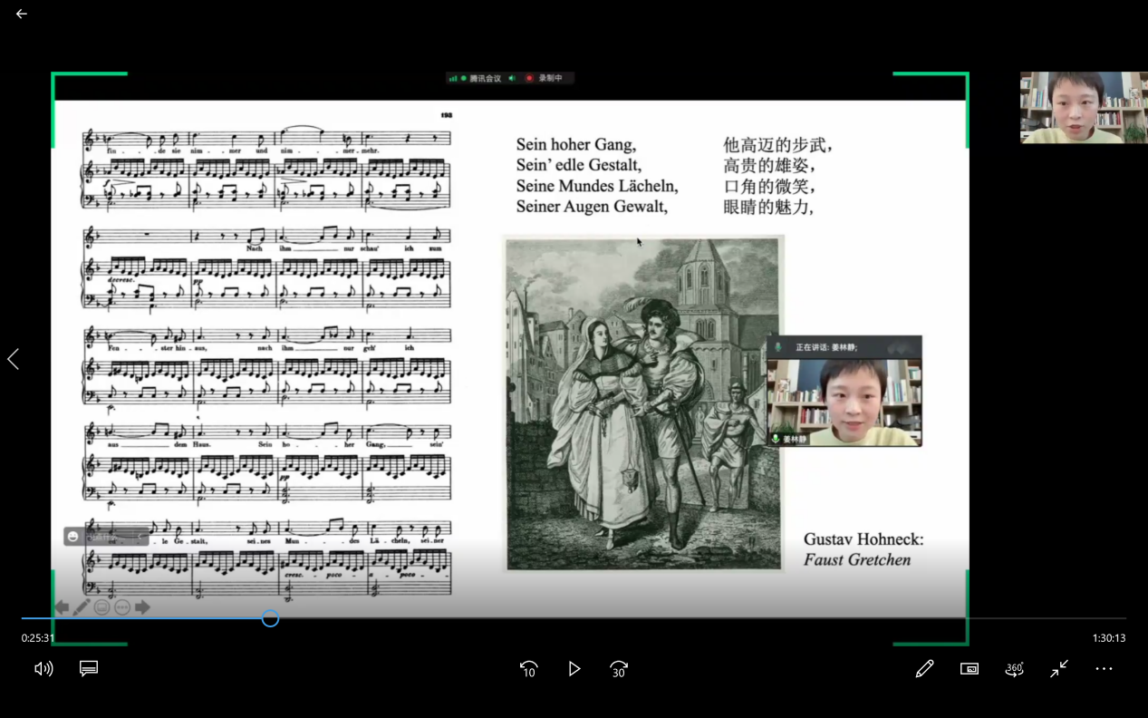Play the video
The image size is (1148, 718).
(574, 669)
